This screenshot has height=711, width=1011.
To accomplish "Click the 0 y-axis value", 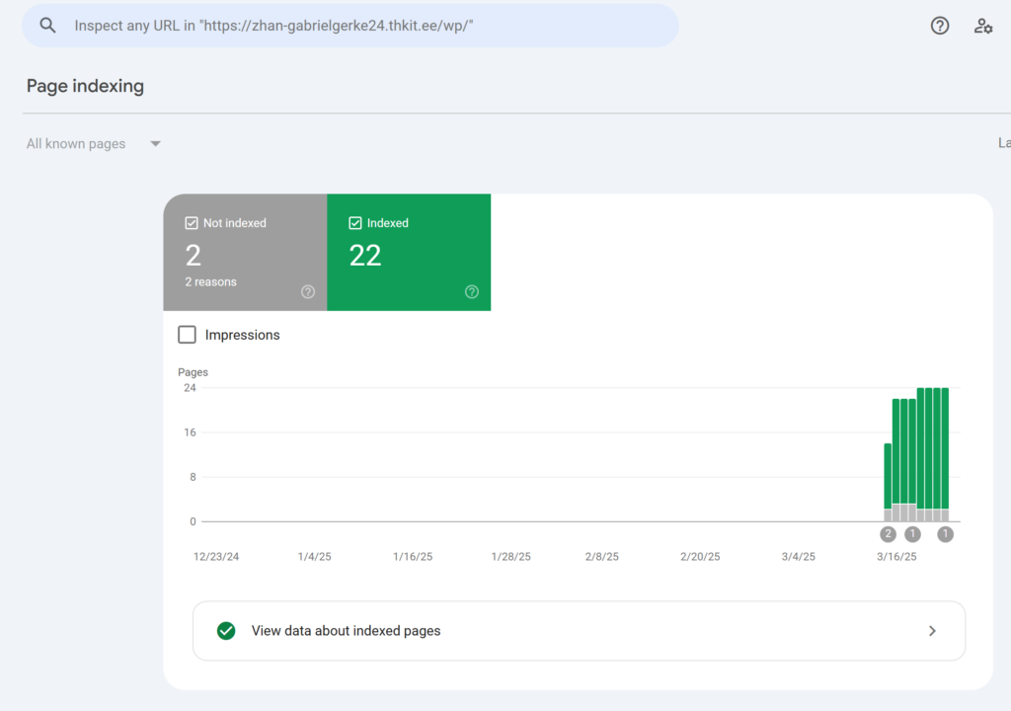I will (x=193, y=521).
